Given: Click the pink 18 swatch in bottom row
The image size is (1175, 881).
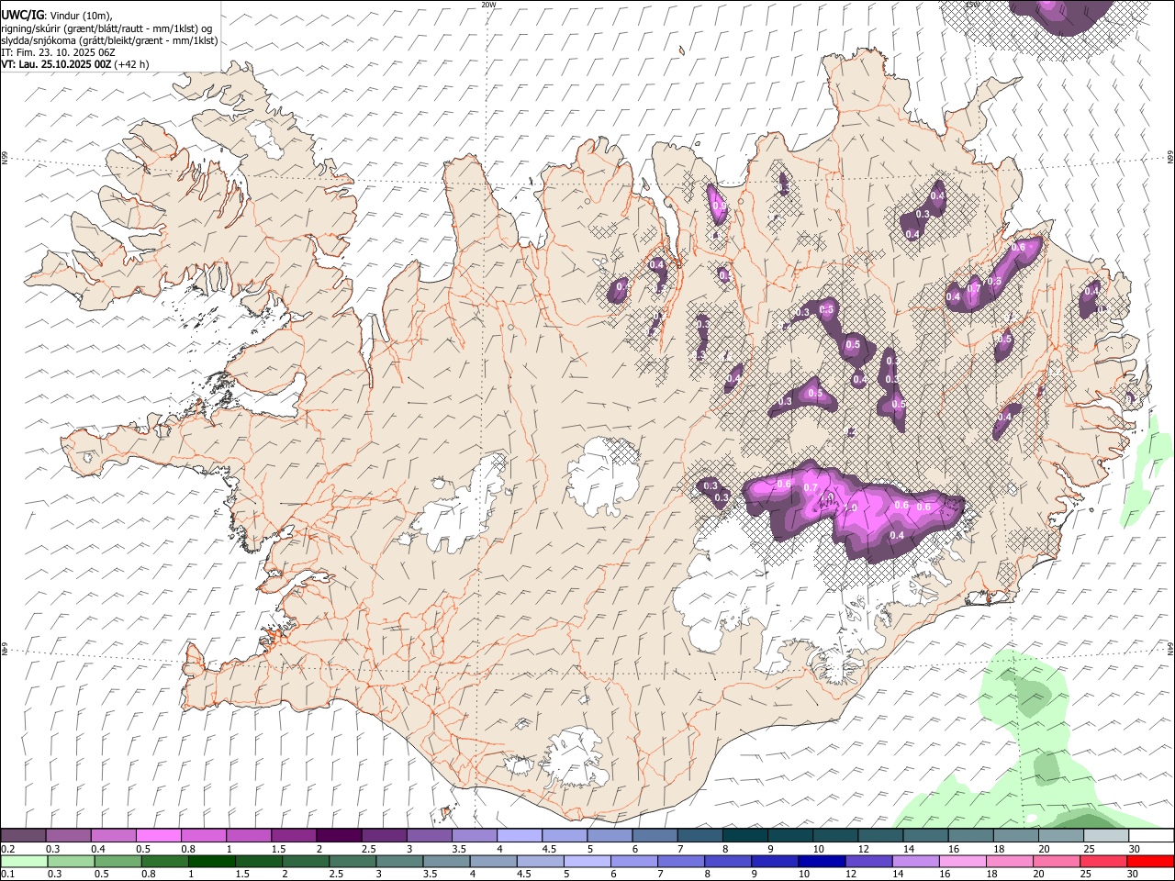Looking at the screenshot, I should click(x=1009, y=862).
